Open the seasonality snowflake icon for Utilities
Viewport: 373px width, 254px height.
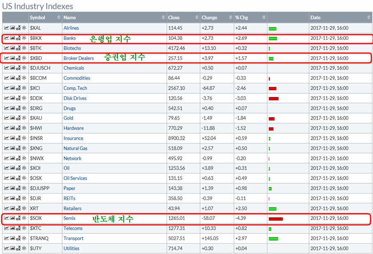click(24, 248)
